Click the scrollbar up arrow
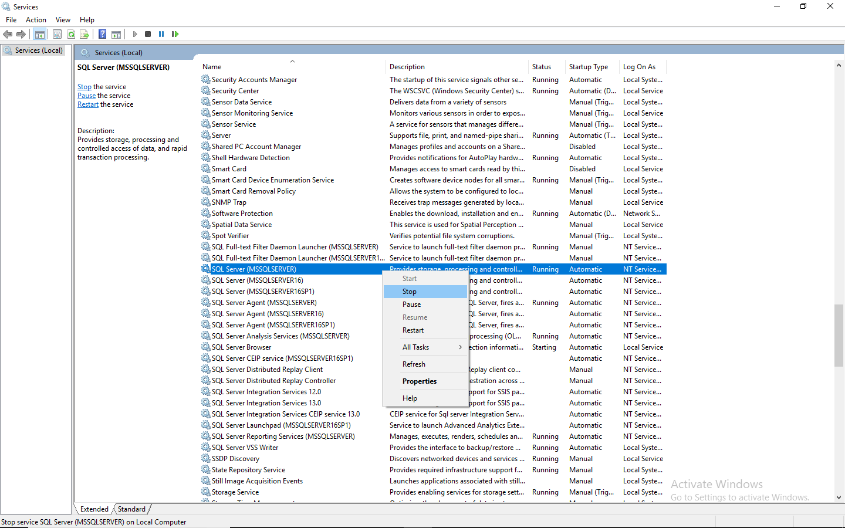The width and height of the screenshot is (845, 528). tap(839, 65)
